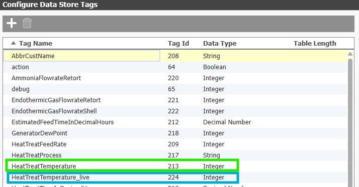Screen dimensions: 359x187
Task: Select the GeneratorDewPoint tag
Action: 39,133
